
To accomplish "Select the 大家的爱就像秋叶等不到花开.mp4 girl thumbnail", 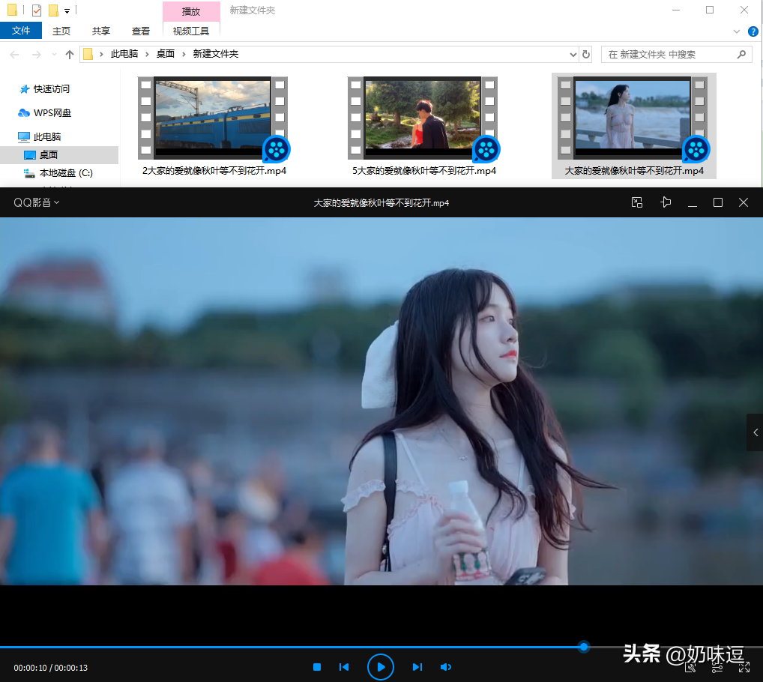I will pyautogui.click(x=633, y=118).
